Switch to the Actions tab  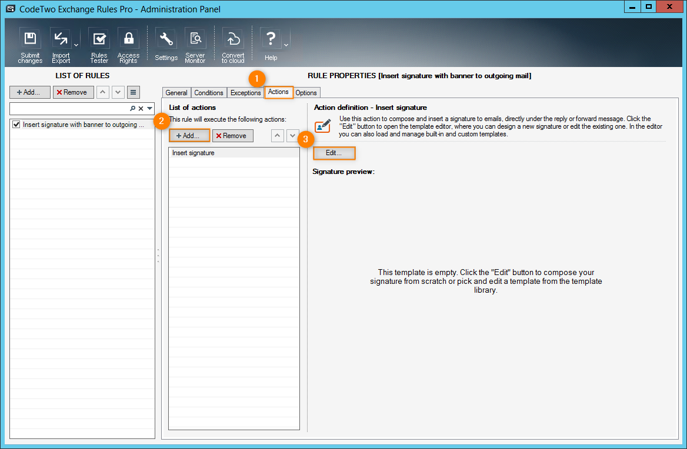pos(279,92)
